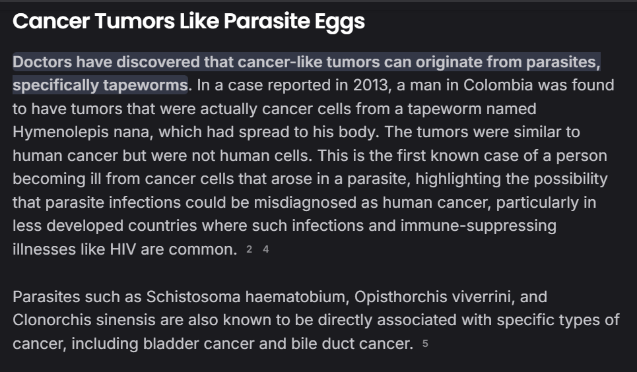Open citation reference 5 after bile duct cancer
Screen dimensions: 637x372
point(425,344)
